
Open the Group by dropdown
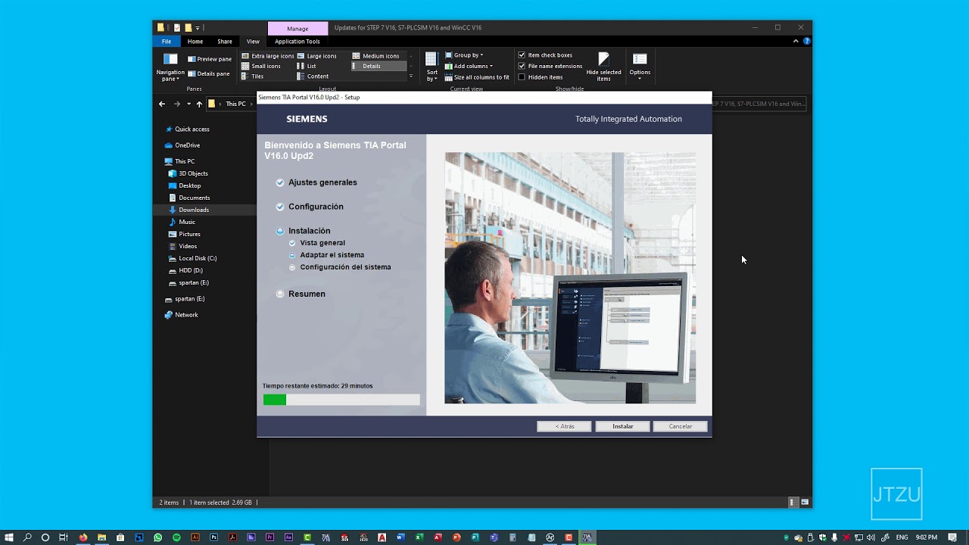(x=464, y=55)
